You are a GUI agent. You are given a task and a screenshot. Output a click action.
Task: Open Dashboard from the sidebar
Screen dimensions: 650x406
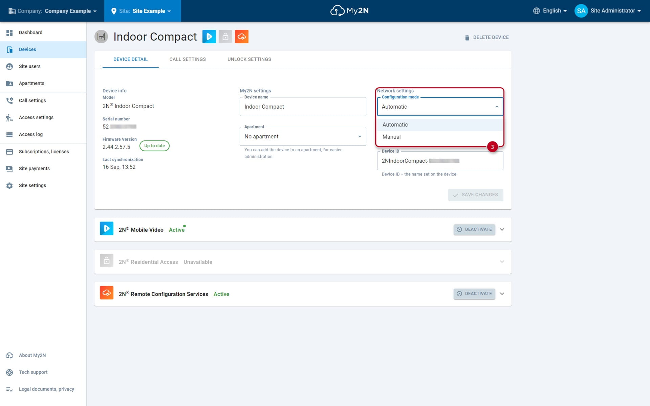[x=43, y=32]
